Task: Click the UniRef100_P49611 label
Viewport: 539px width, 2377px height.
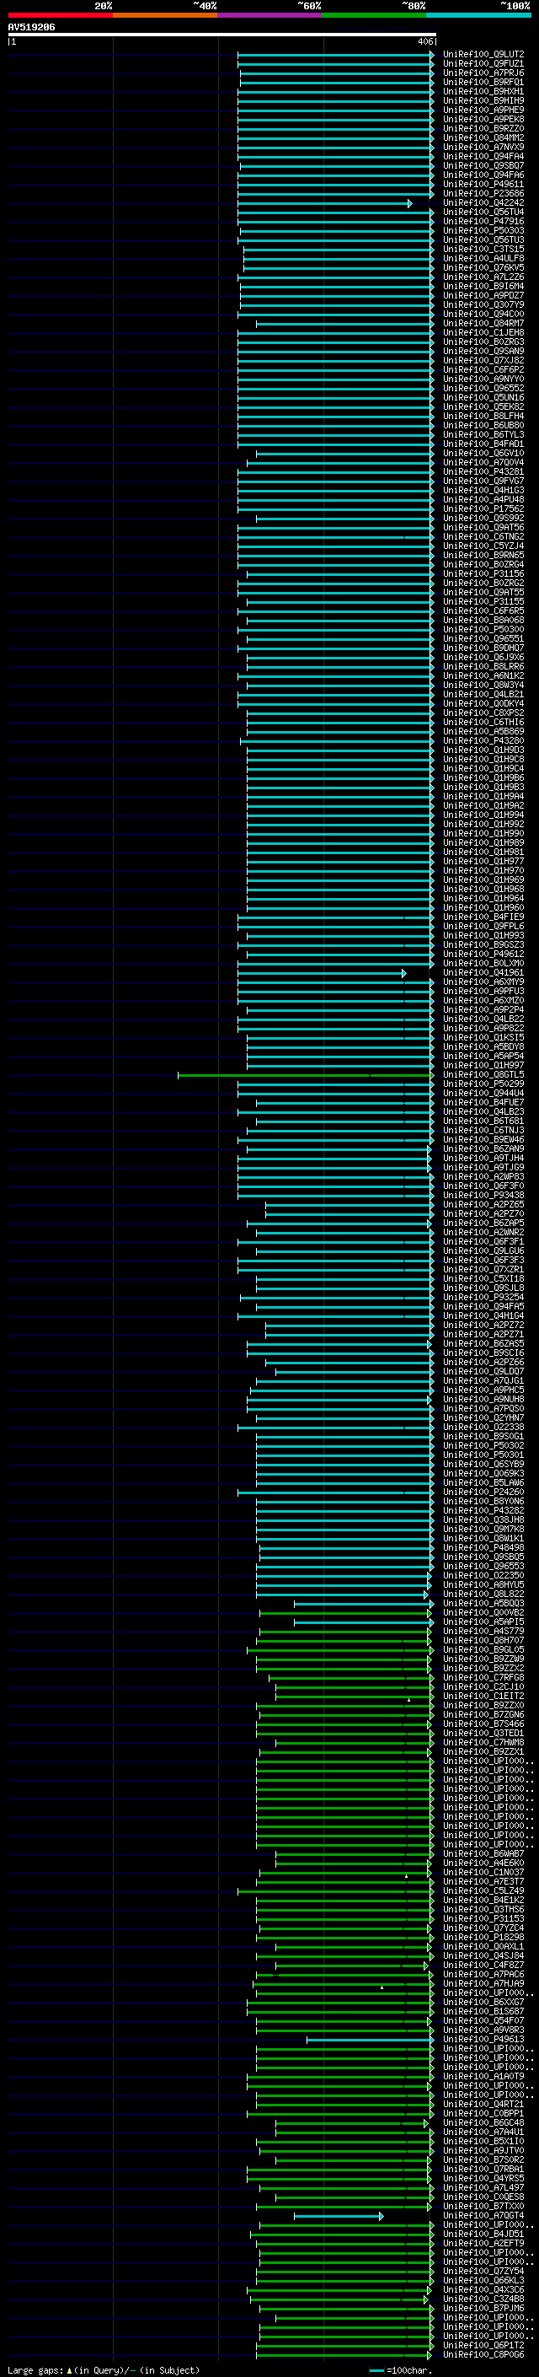Action: 483,185
